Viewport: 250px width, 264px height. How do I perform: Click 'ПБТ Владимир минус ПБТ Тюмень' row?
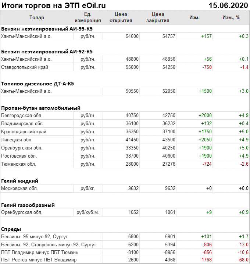(x=40, y=253)
